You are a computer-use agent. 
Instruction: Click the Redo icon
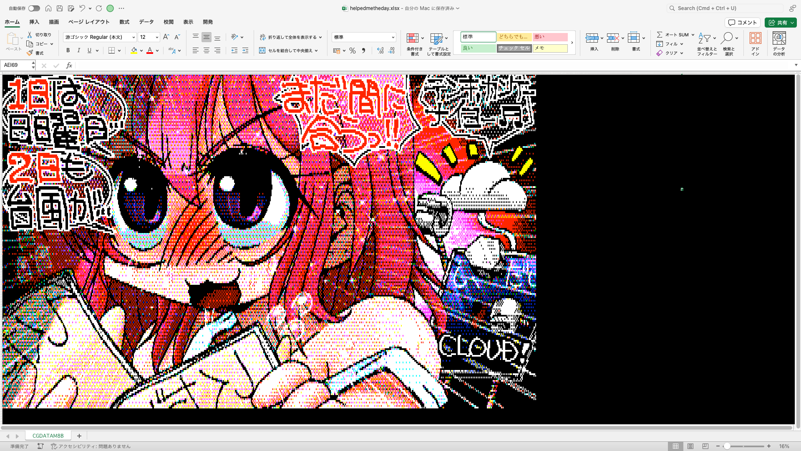pyautogui.click(x=99, y=8)
